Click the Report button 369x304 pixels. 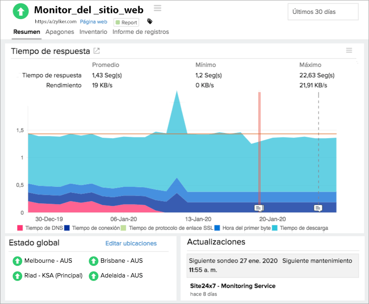[x=126, y=22]
